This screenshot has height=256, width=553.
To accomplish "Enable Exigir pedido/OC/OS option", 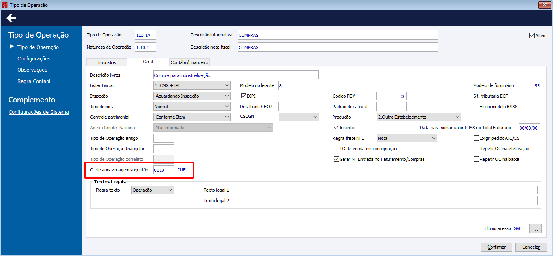I will click(477, 138).
